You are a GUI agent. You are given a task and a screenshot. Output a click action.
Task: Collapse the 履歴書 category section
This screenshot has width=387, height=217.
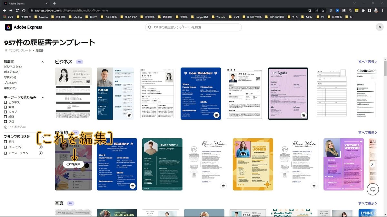(x=43, y=62)
